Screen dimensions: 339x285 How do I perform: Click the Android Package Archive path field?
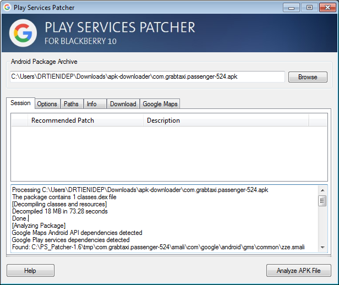pyautogui.click(x=147, y=77)
